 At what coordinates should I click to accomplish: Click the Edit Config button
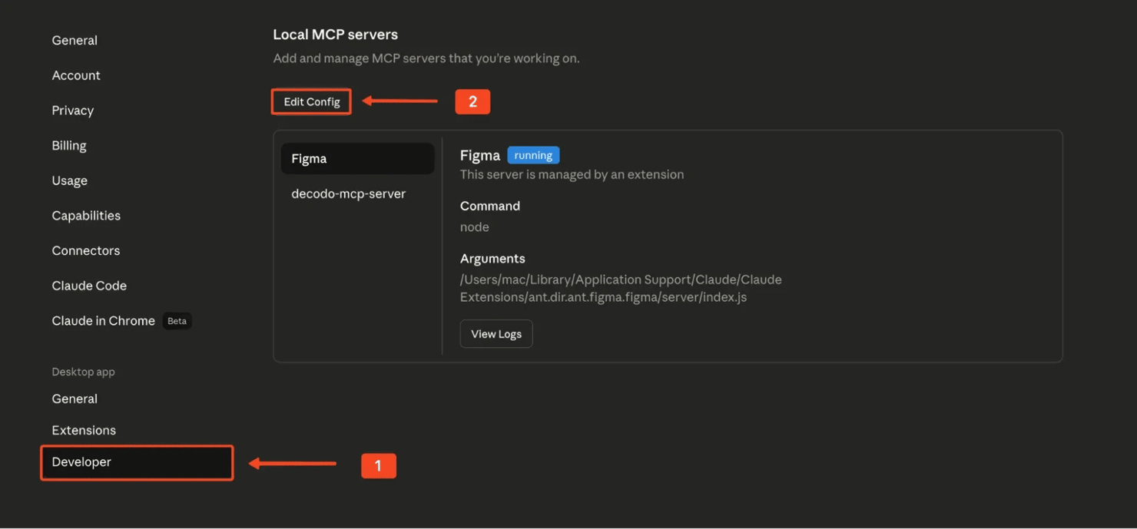point(311,101)
